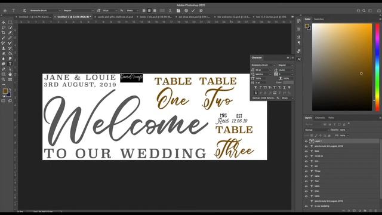The image size is (382, 215).
Task: Click the Home icon in options bar
Action: [x=5, y=11]
